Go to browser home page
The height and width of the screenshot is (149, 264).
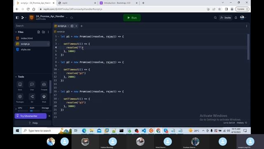pyautogui.click(x=34, y=9)
